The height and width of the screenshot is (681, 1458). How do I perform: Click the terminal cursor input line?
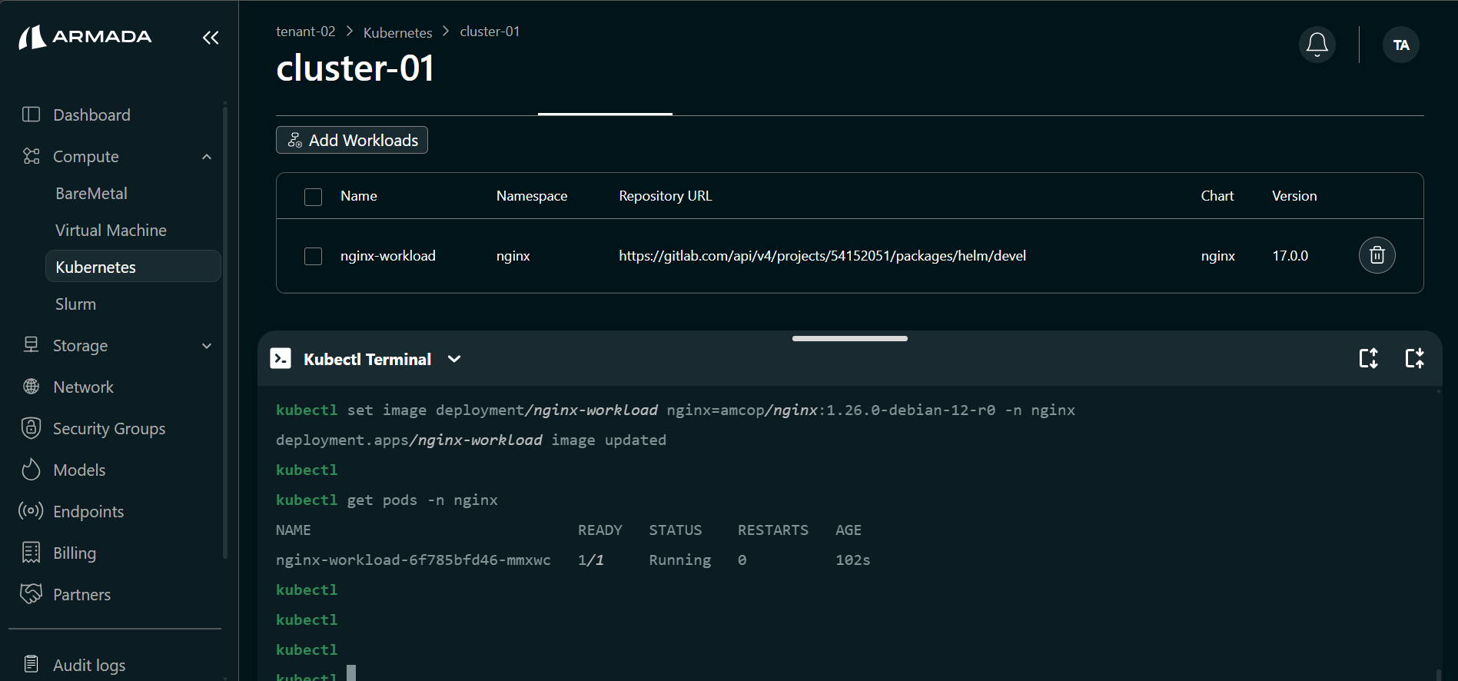point(351,675)
